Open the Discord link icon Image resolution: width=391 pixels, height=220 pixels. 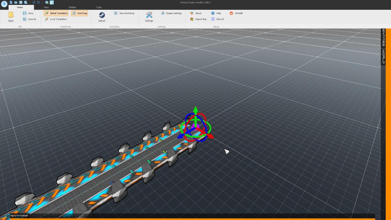pos(213,19)
